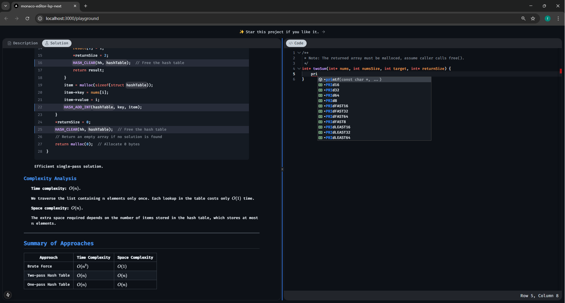Pick PRId32 in the suggestion list
The image size is (565, 303).
tap(333, 90)
